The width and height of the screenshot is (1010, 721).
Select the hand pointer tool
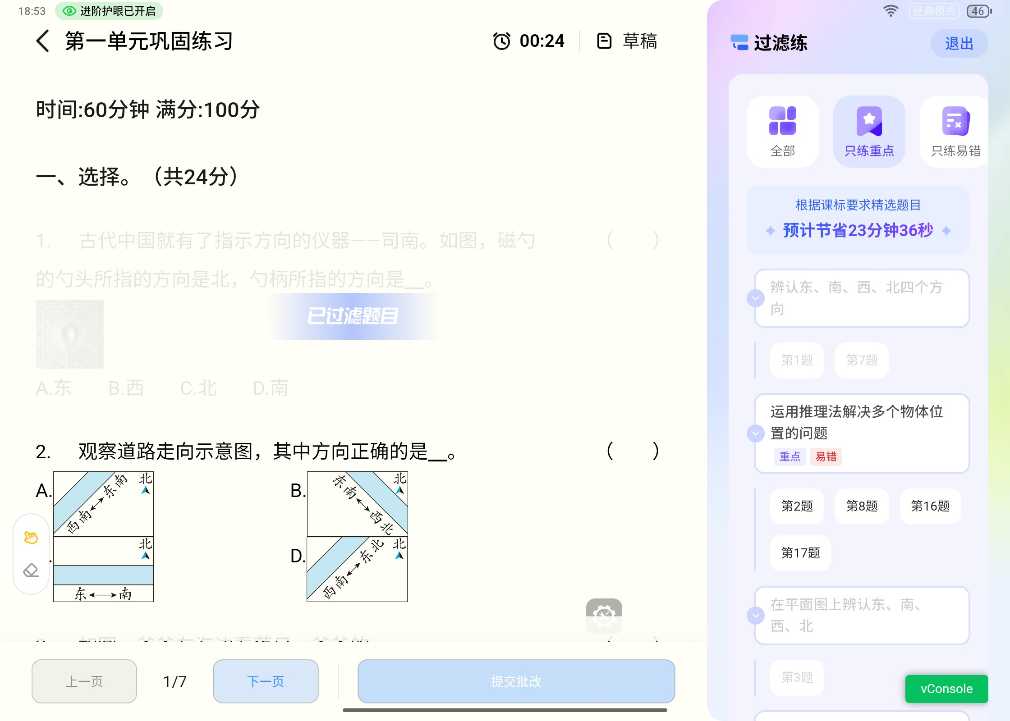point(31,537)
